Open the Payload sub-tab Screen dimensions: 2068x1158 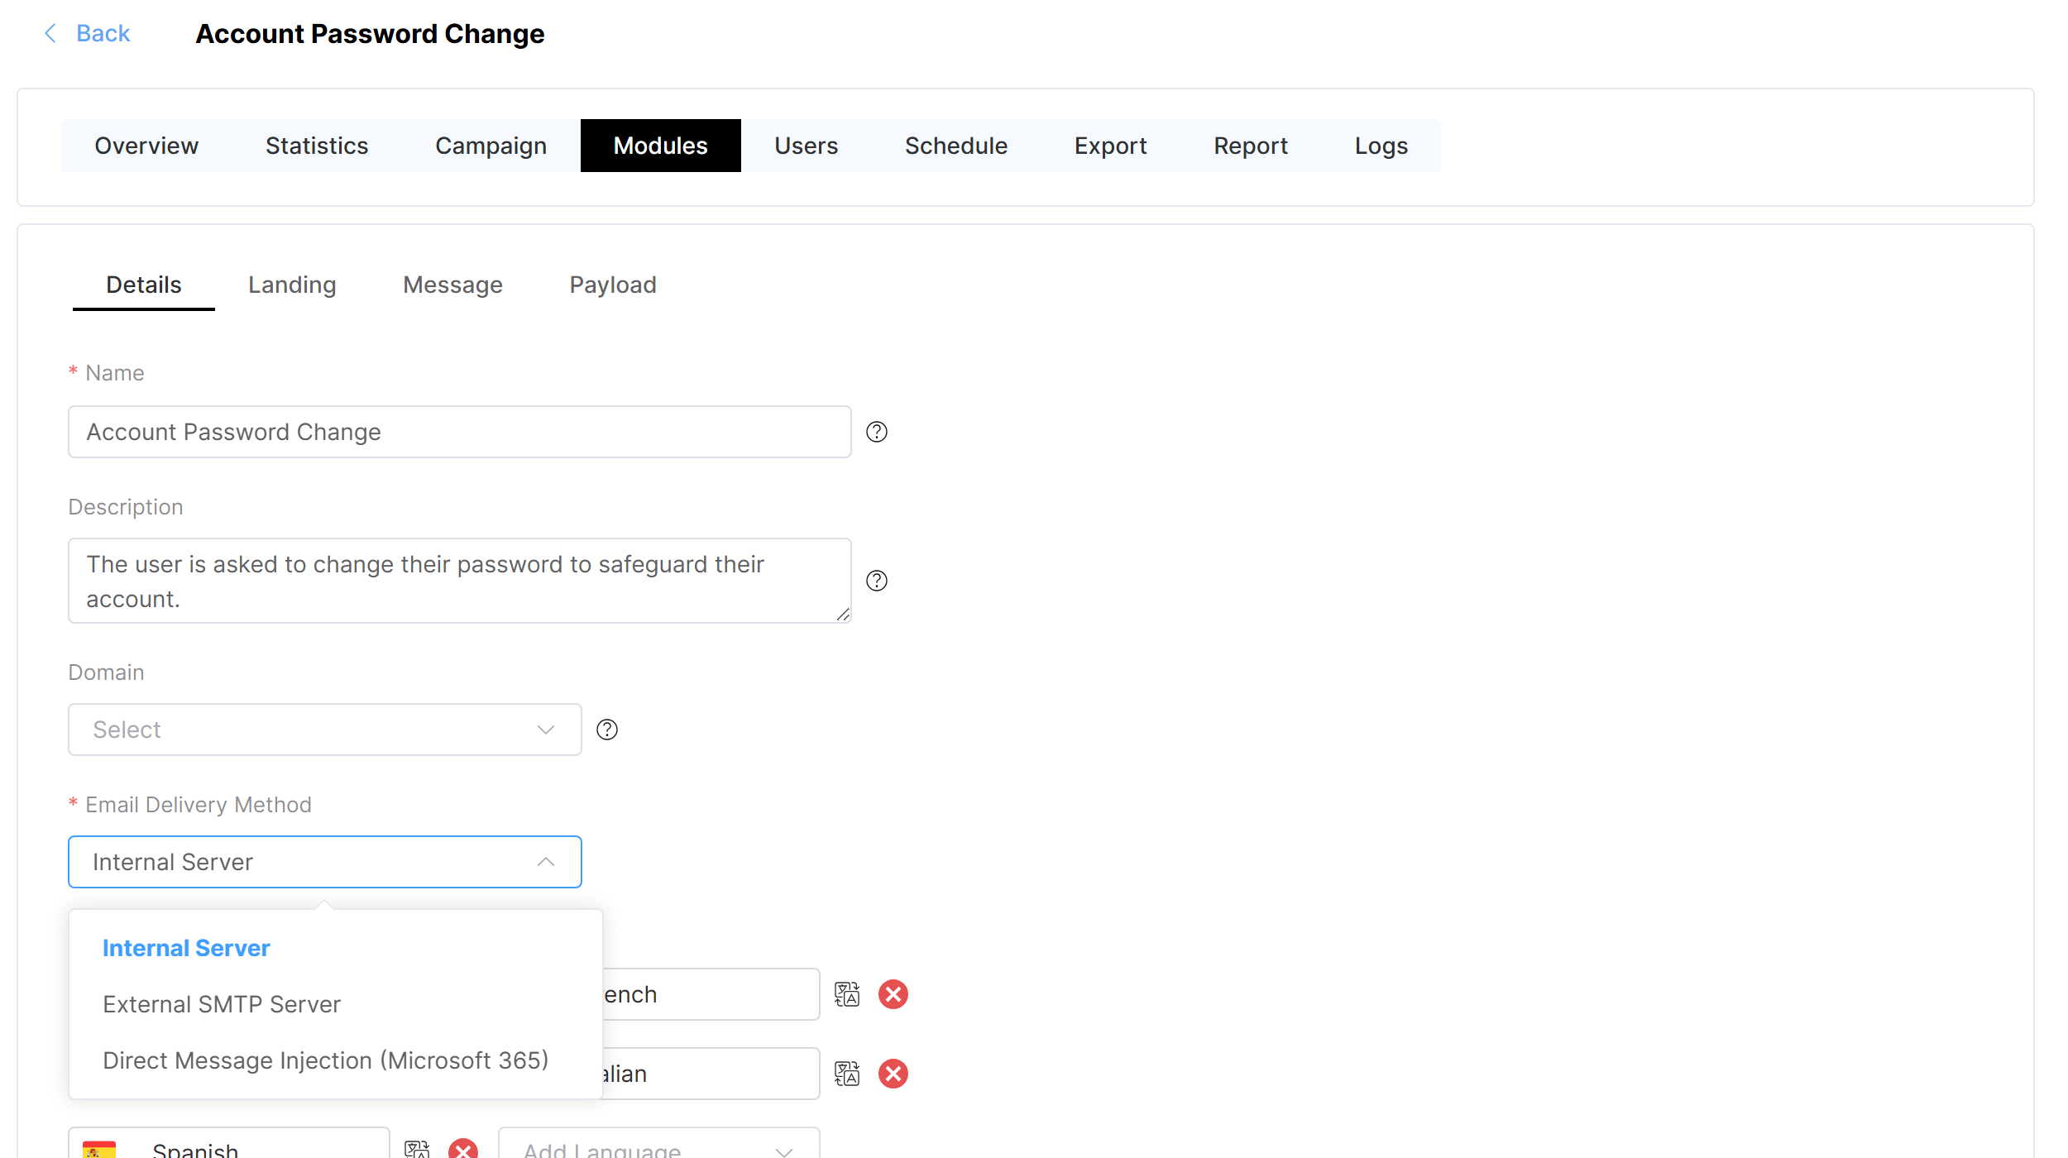tap(612, 285)
